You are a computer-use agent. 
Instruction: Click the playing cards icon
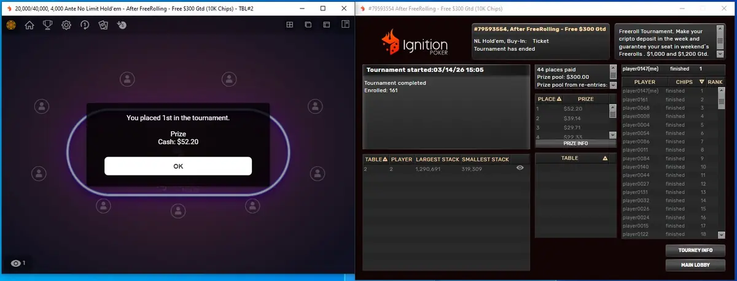coord(103,25)
